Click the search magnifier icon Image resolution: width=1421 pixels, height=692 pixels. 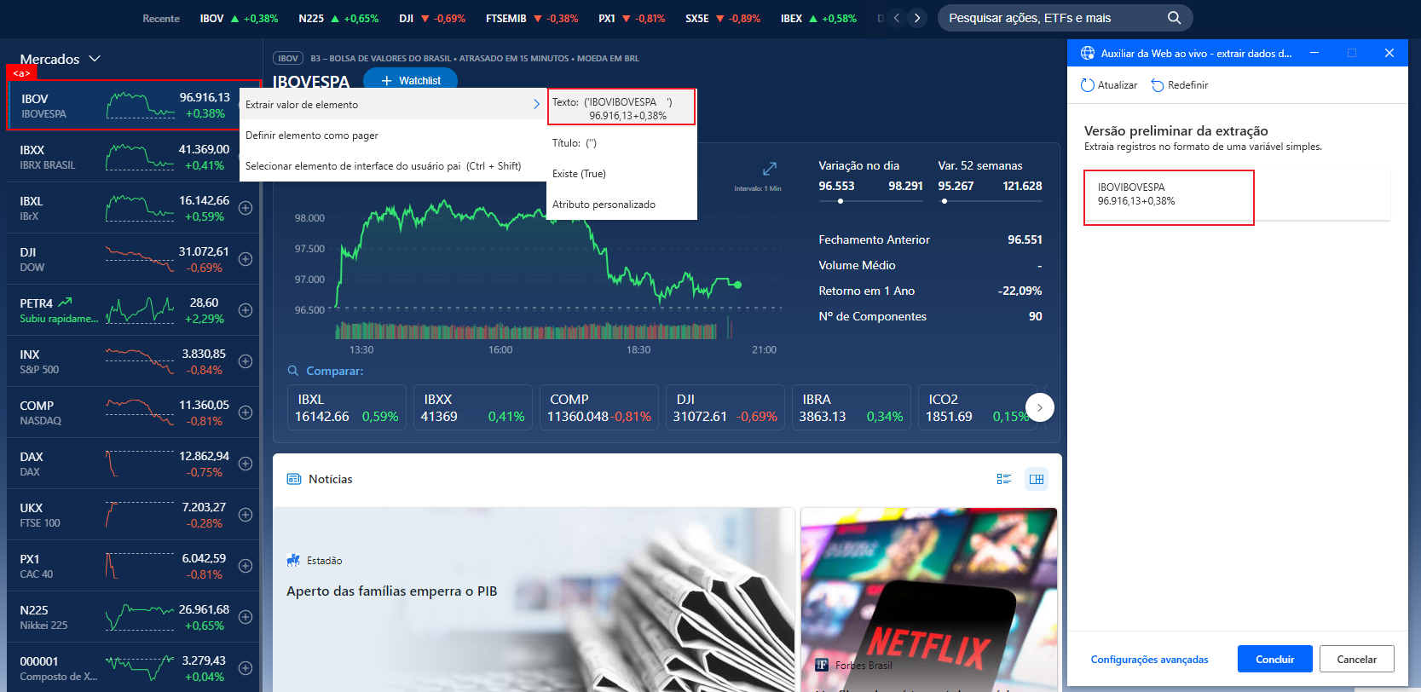1174,18
